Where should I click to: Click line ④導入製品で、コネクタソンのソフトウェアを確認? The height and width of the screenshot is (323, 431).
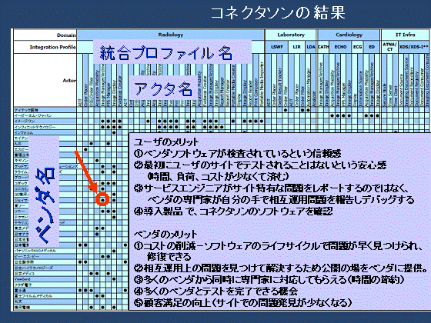pos(233,211)
